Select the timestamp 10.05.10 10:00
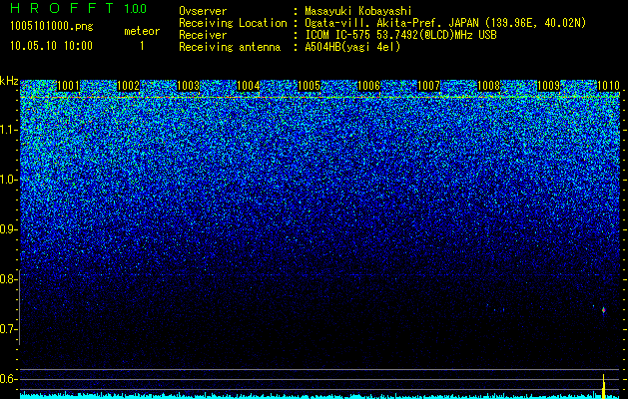This screenshot has height=399, width=628. pos(51,45)
